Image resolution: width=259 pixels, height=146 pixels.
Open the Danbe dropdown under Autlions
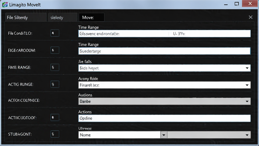tap(164, 101)
